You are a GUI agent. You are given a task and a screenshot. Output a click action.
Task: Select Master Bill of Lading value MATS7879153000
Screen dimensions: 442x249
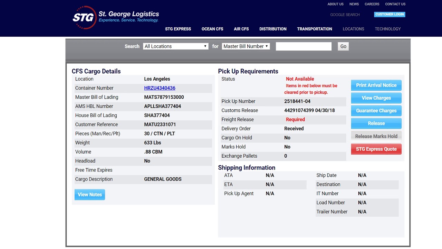pyautogui.click(x=164, y=97)
